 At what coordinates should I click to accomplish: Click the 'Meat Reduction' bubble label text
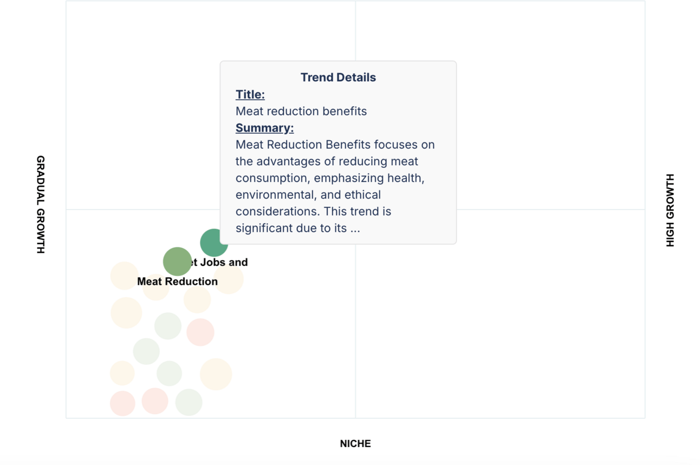click(177, 281)
